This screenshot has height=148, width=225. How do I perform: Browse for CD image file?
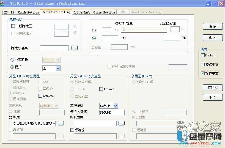61,123
